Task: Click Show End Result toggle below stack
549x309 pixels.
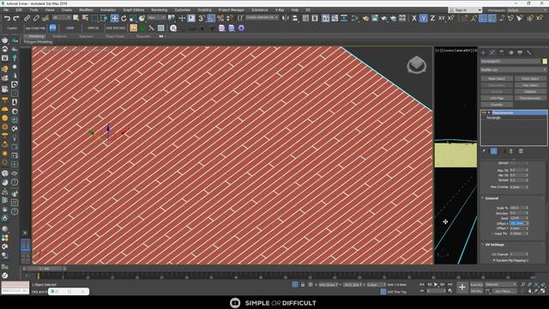Action: pyautogui.click(x=494, y=151)
